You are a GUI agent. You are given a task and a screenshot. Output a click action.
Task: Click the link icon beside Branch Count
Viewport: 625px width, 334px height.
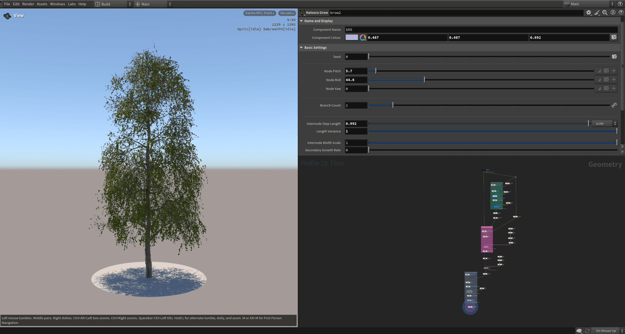pyautogui.click(x=614, y=105)
